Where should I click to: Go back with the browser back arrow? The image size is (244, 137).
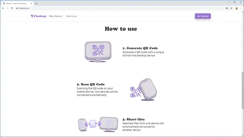click(3, 8)
